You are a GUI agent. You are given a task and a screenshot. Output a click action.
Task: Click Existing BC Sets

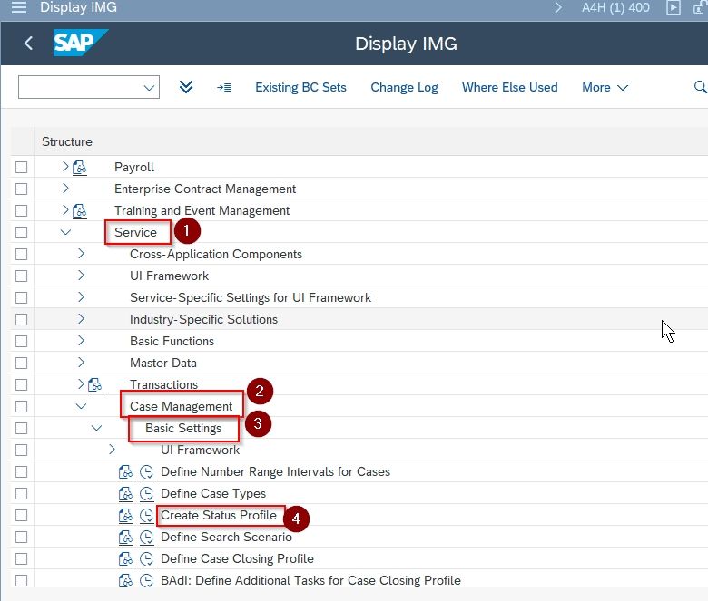click(300, 87)
